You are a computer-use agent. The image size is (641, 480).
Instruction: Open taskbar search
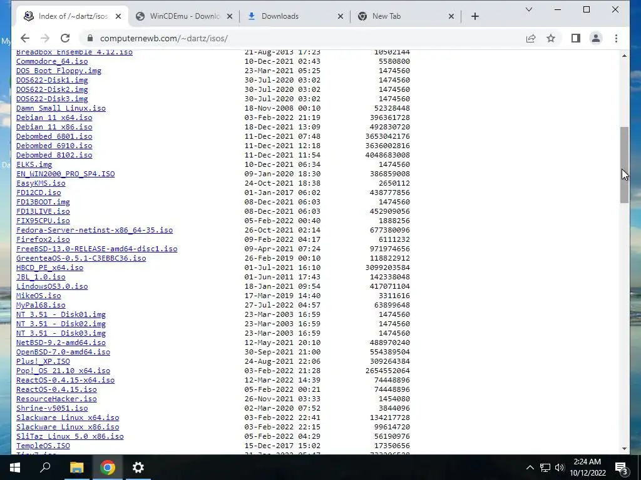pyautogui.click(x=45, y=467)
